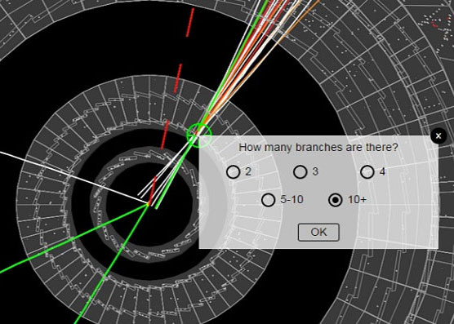Click the selected 10+ radio button
The width and height of the screenshot is (454, 324).
tap(336, 200)
